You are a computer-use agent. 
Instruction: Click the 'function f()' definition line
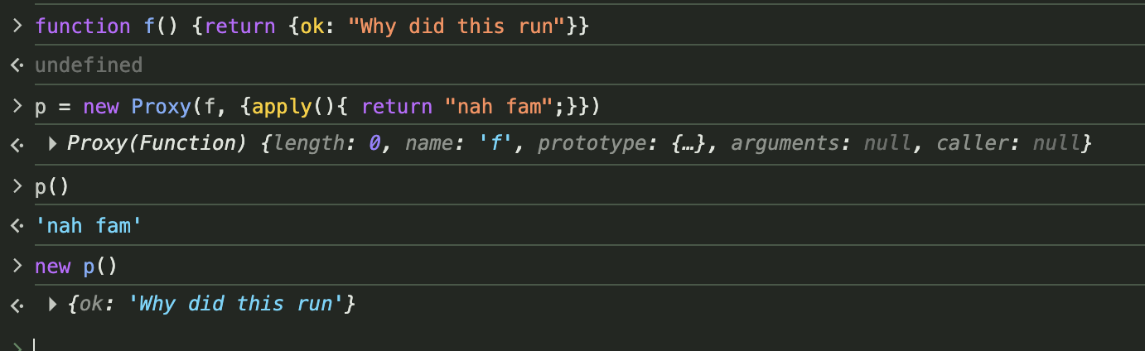312,26
